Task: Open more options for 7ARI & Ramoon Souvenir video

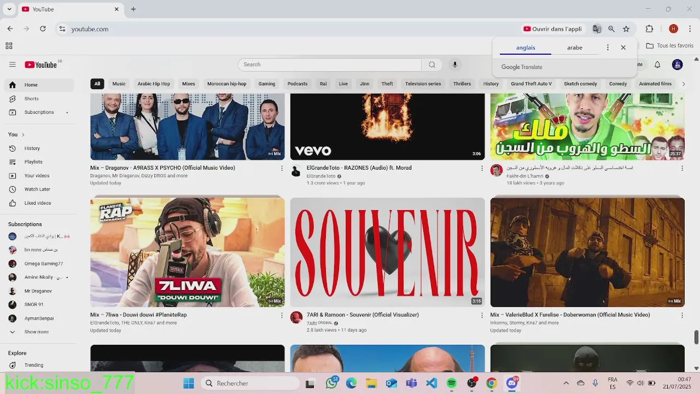Action: pos(482,315)
